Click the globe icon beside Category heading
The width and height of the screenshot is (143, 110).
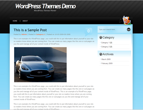click(101, 37)
